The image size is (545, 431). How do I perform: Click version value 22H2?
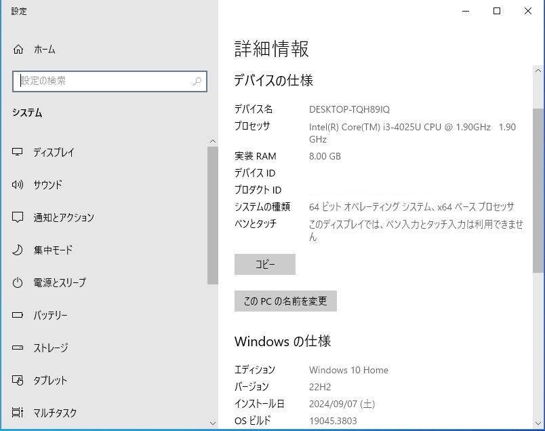click(x=320, y=387)
